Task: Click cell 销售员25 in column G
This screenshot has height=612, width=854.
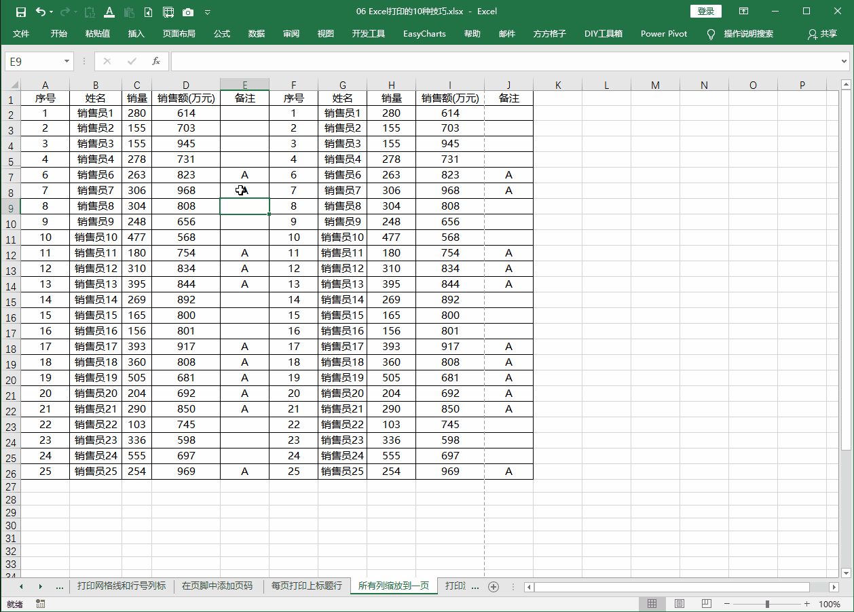Action: [x=343, y=472]
